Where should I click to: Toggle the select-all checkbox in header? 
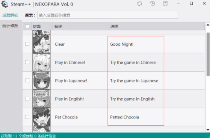27,26
